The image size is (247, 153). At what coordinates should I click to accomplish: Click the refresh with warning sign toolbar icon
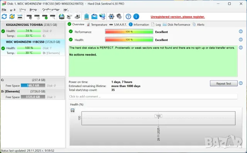[12, 17]
